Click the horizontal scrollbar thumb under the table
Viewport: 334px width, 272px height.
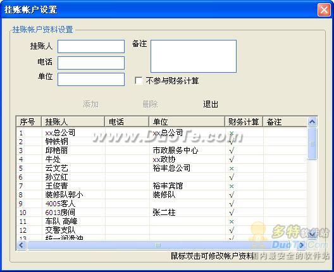click(158, 245)
